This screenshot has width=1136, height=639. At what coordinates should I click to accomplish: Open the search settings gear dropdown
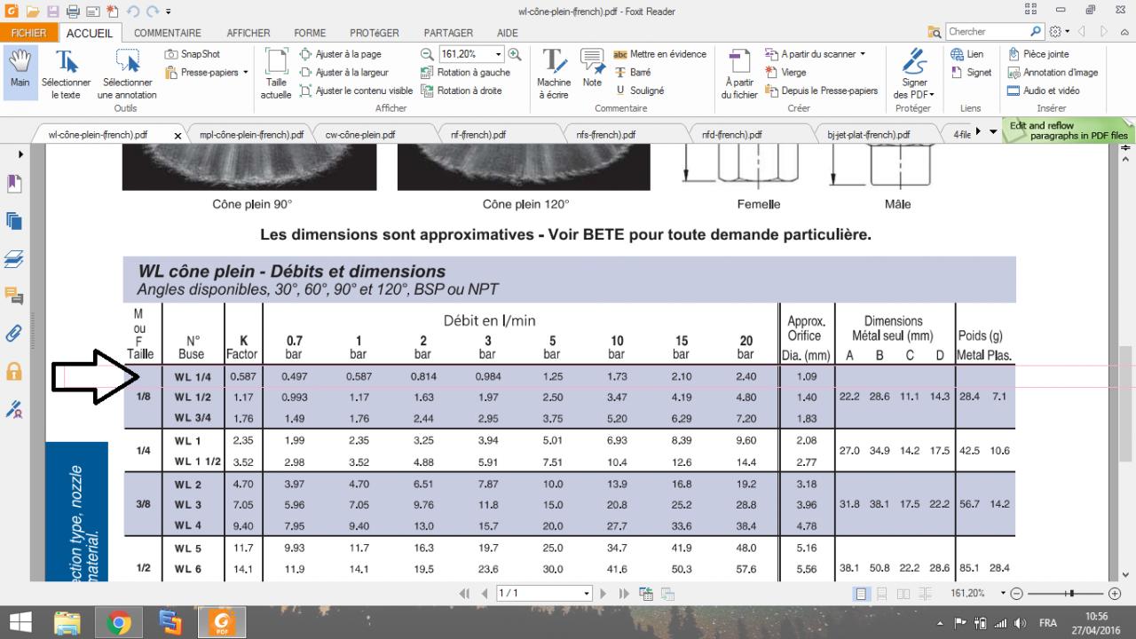1068,32
